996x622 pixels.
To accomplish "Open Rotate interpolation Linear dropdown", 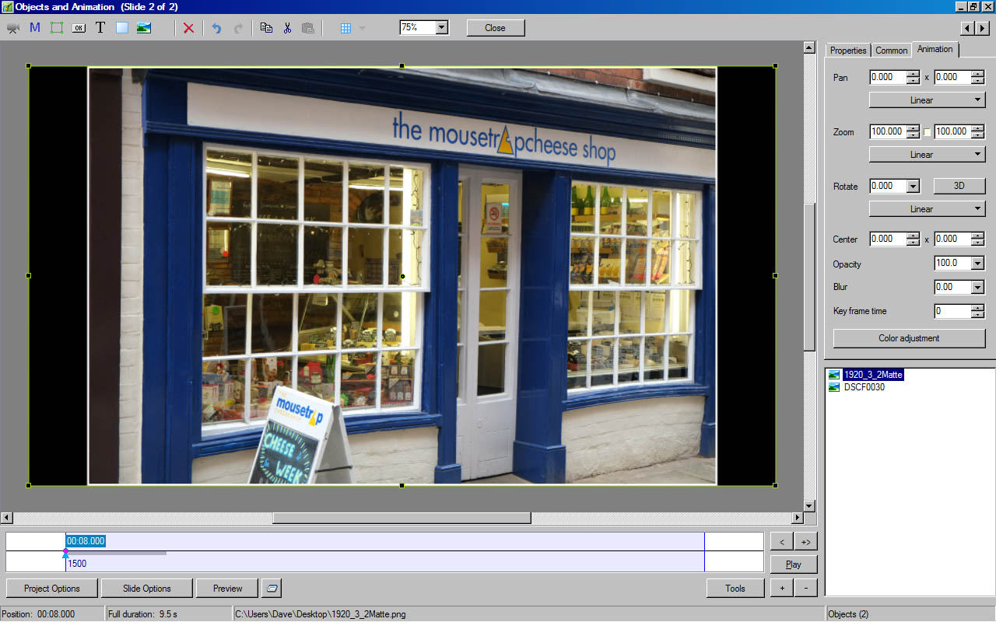I will 928,209.
